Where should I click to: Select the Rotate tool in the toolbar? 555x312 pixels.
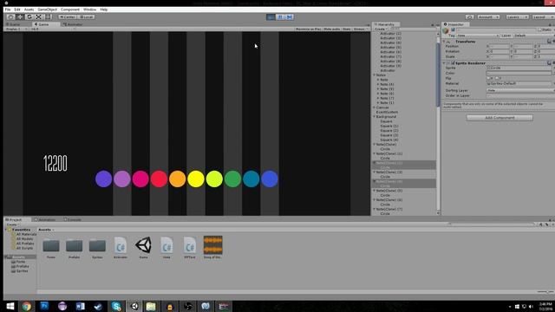pos(29,16)
